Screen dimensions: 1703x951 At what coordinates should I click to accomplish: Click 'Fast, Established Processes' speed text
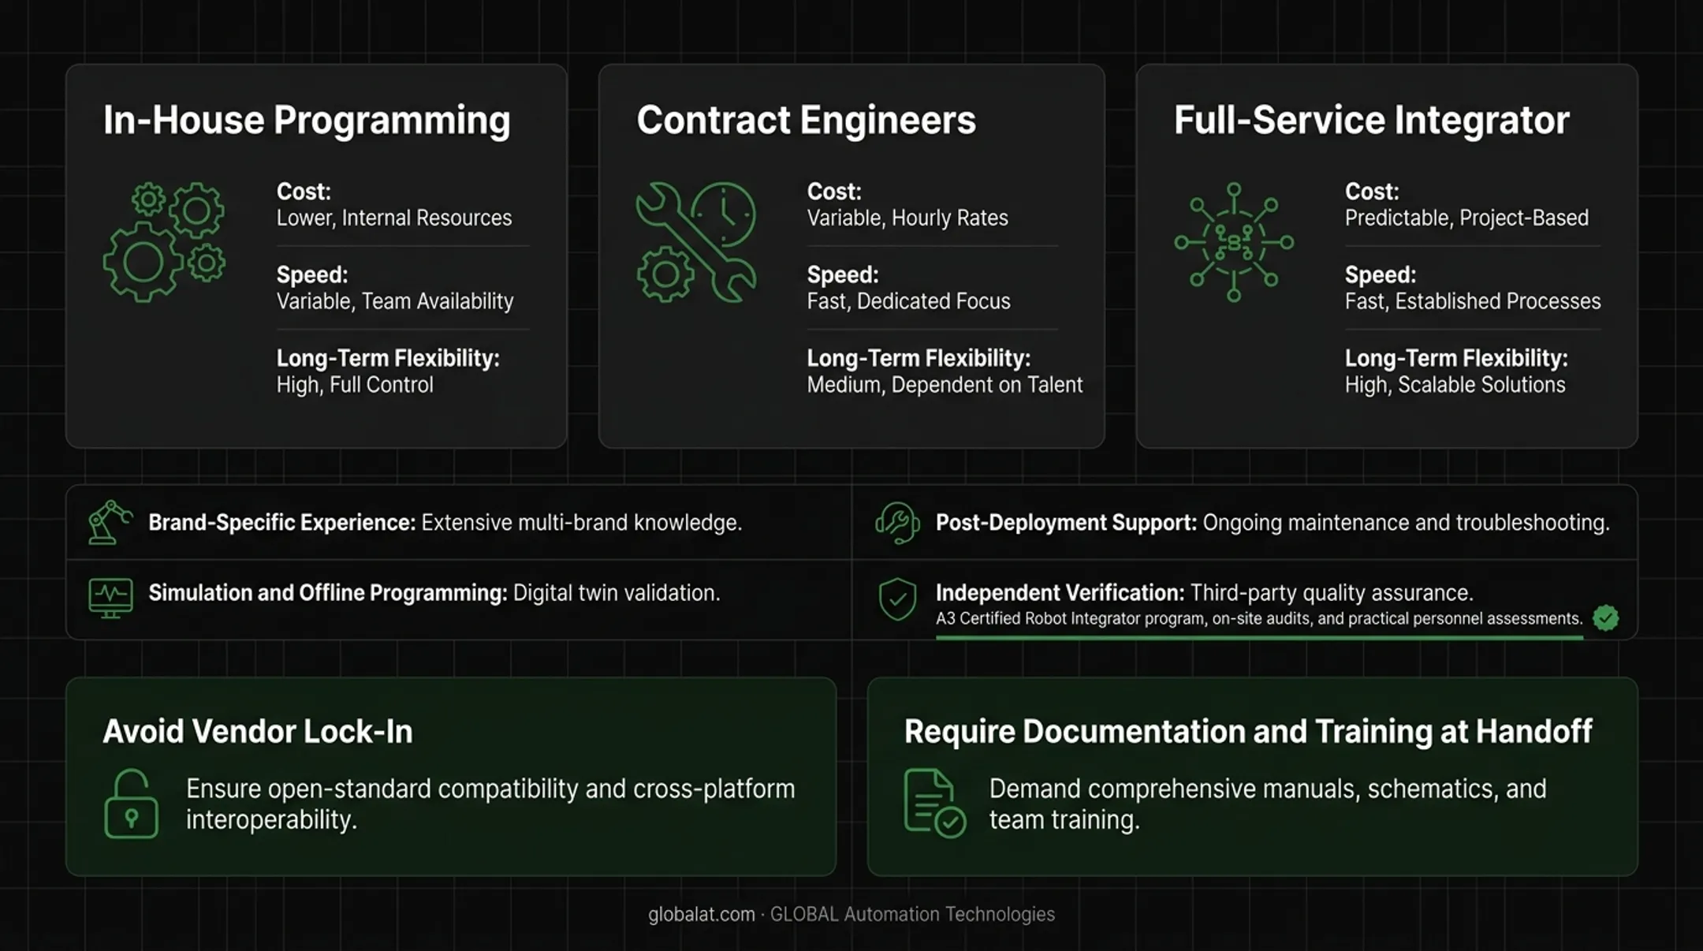tap(1473, 301)
